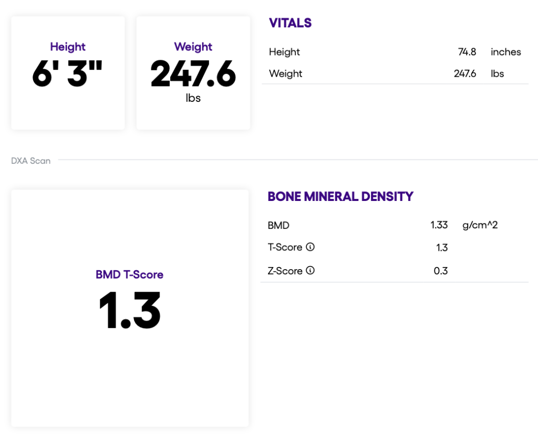Click the BONE MINERAL DENSITY heading
Viewport: 538px width, 435px height.
coord(340,196)
